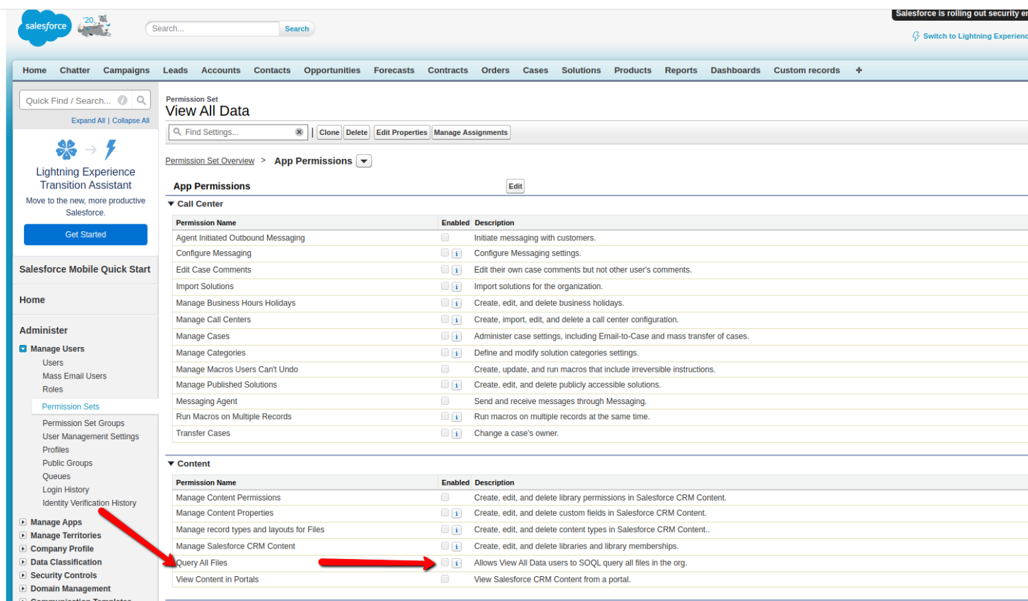
Task: Click the top Search input field
Action: point(213,29)
